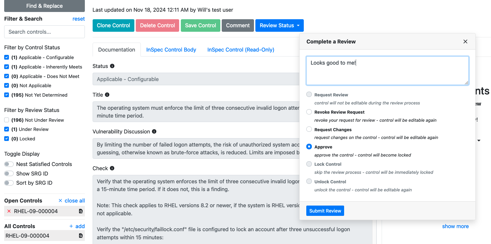The image size is (491, 244).
Task: Click the Search controls input field
Action: (45, 32)
